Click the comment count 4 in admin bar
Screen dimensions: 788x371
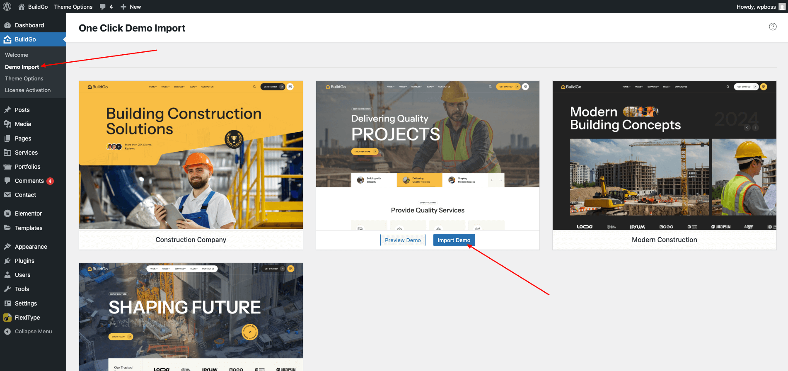pos(111,7)
